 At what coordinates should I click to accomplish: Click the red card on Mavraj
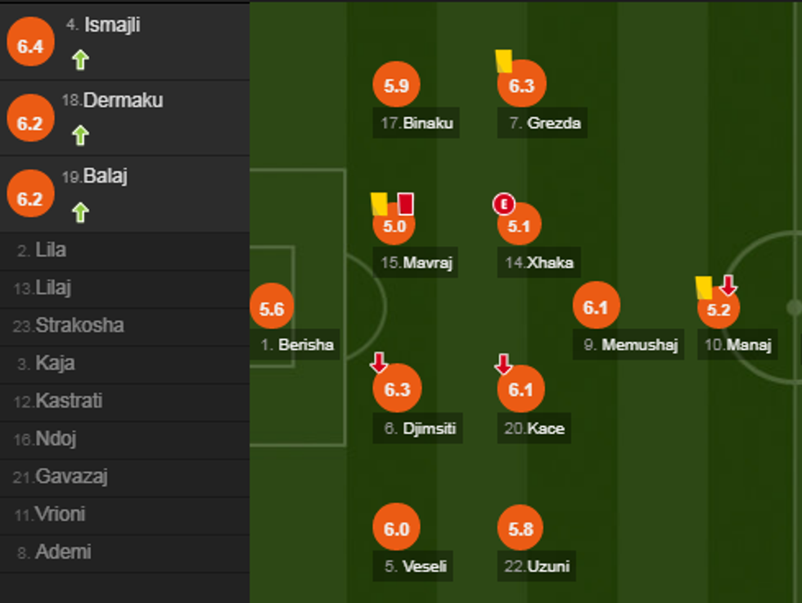pyautogui.click(x=406, y=203)
